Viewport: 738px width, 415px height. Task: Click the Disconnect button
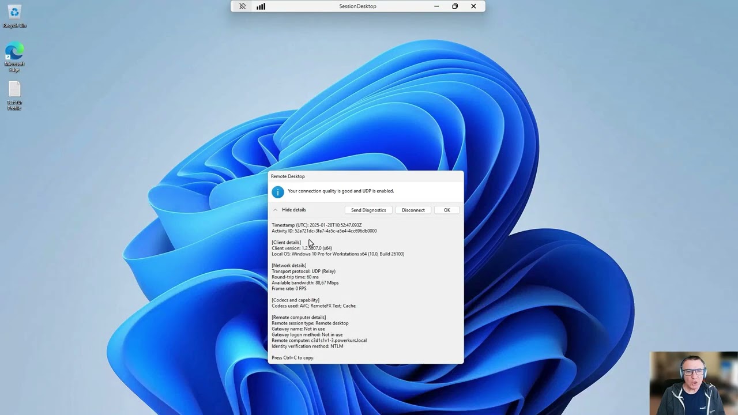point(413,210)
